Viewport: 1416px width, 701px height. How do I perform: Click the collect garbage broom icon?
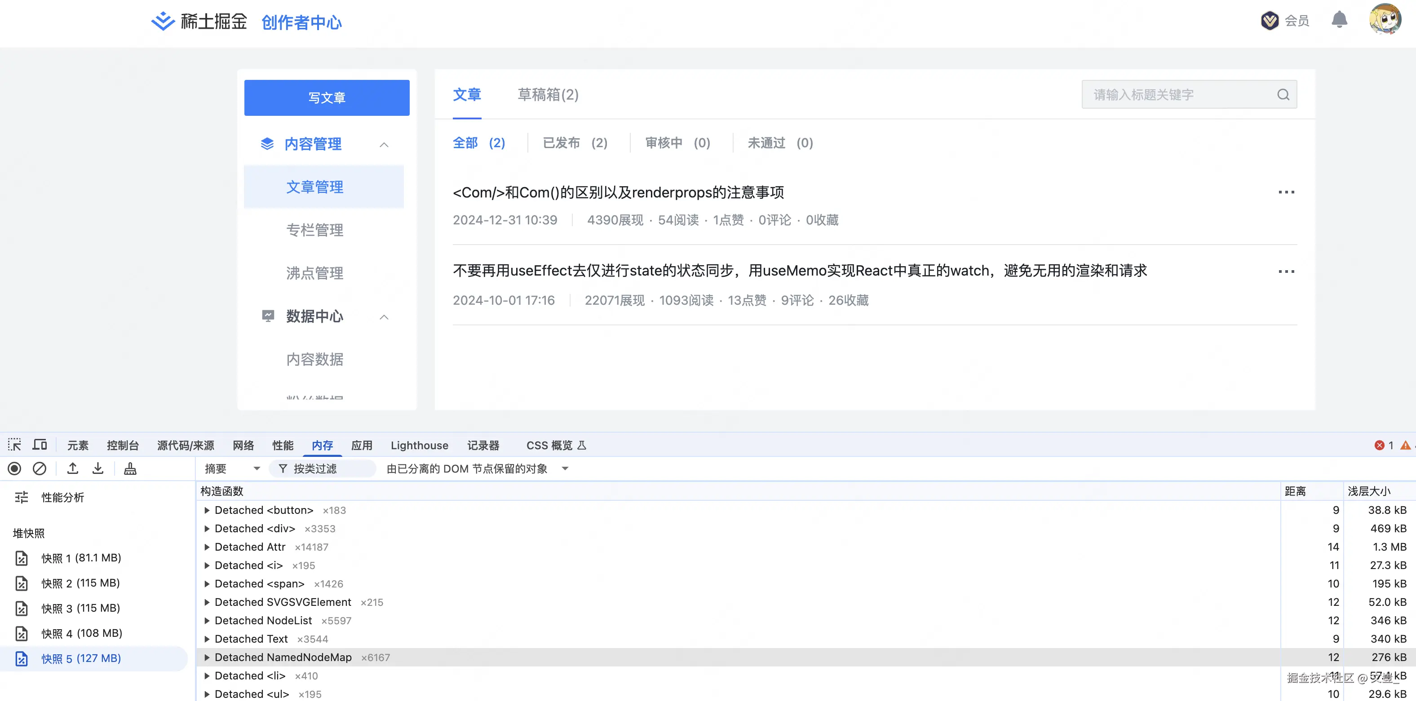tap(130, 468)
